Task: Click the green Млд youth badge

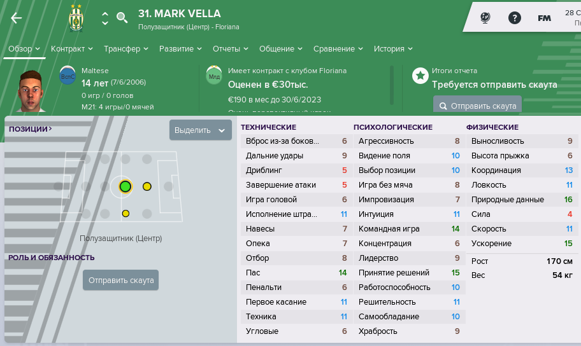Action: tap(214, 75)
